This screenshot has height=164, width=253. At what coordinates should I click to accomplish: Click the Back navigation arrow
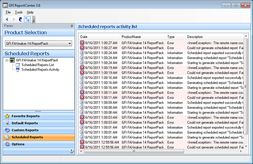click(x=7, y=20)
